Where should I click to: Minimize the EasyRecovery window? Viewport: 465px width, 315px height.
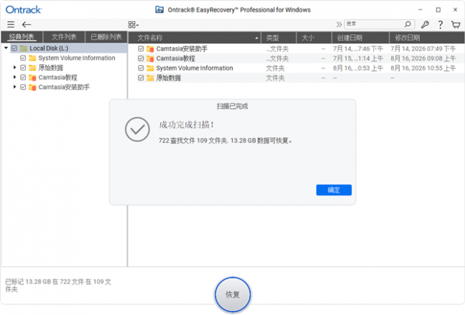pos(421,10)
